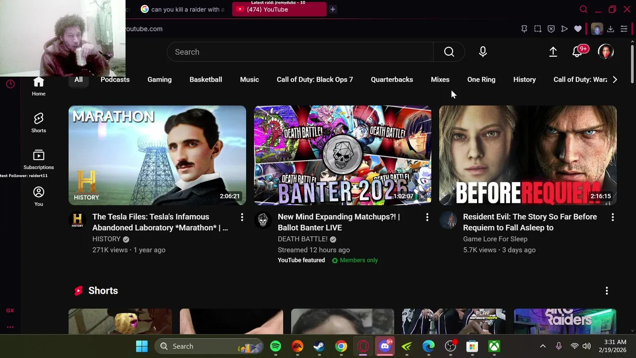This screenshot has height=358, width=636.
Task: Click the Opera pinboard pin icon
Action: 524,29
